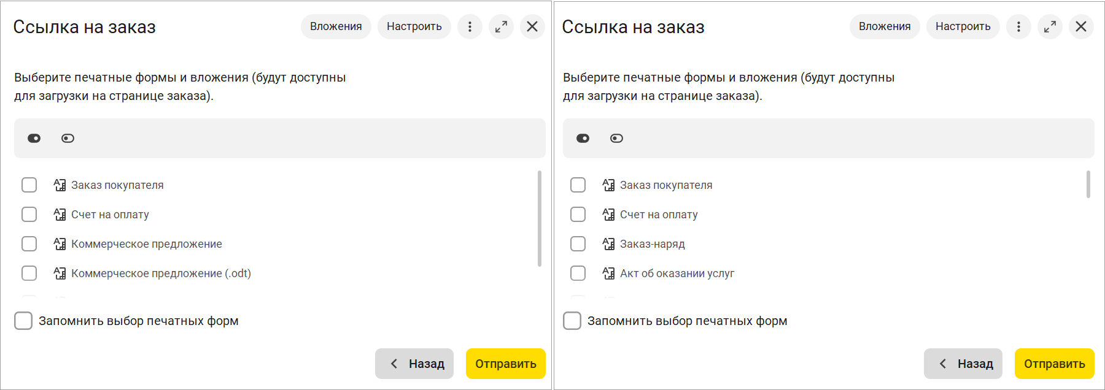Go back with Назад in left dialog
This screenshot has height=390, width=1105.
click(x=414, y=364)
